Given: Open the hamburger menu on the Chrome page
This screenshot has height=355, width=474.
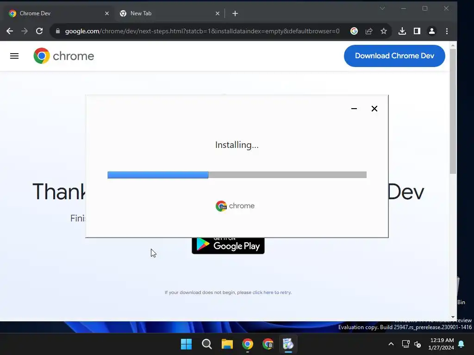Looking at the screenshot, I should tap(14, 56).
